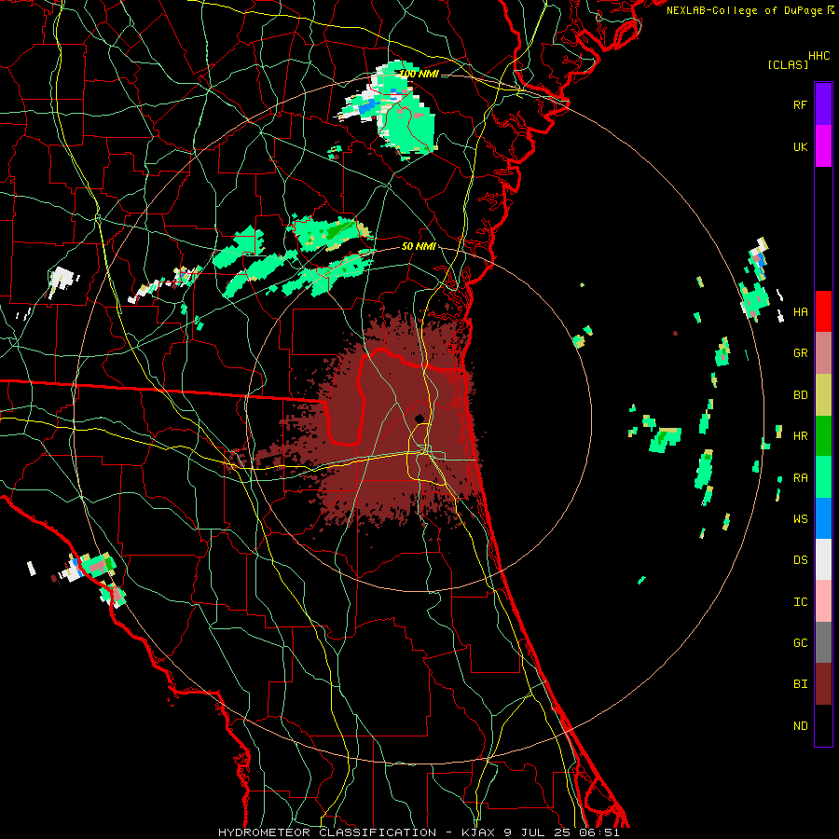Select the GR pink-brown legend swatch
Viewport: 839px width, 839px height.
[x=823, y=352]
